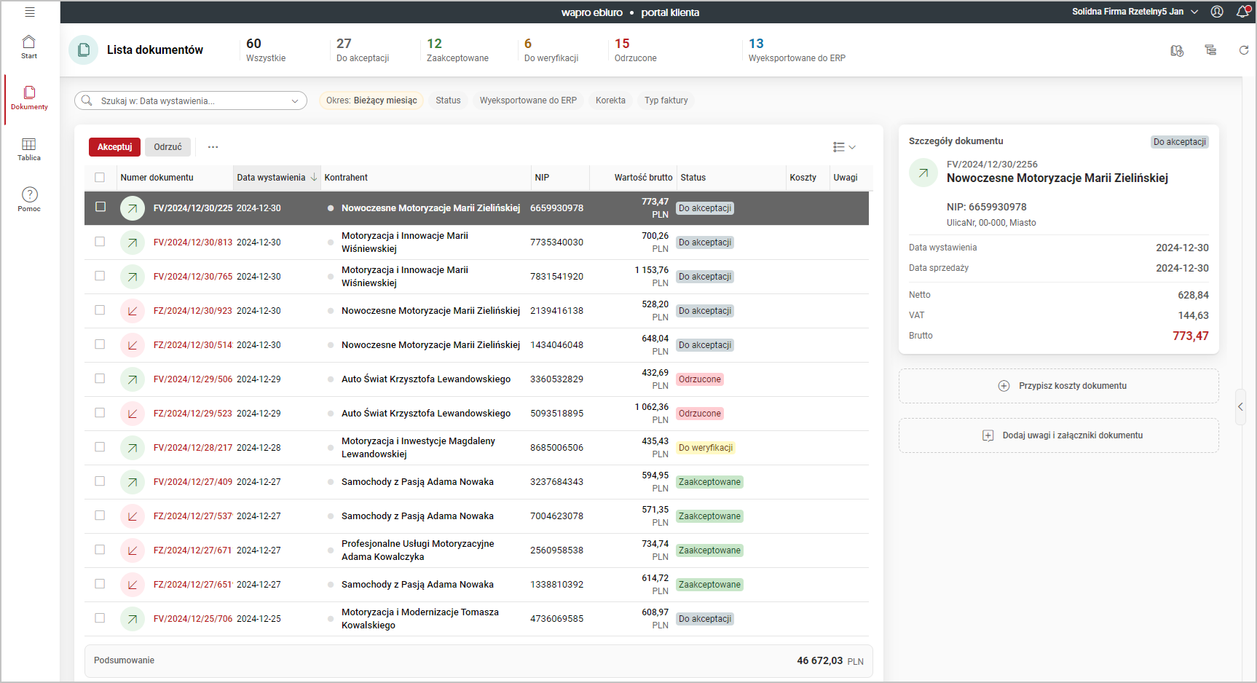The height and width of the screenshot is (683, 1257).
Task: Open document link FZ/2024/12/27/537
Action: point(193,516)
